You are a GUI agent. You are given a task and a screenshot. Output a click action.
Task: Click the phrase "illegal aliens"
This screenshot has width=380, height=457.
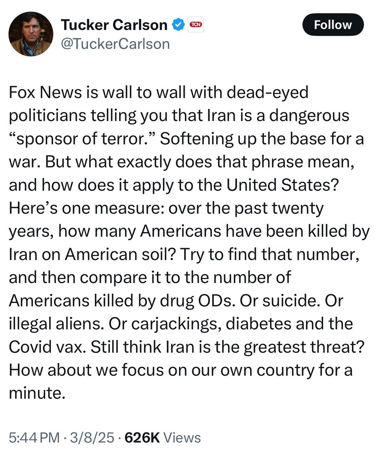56,324
